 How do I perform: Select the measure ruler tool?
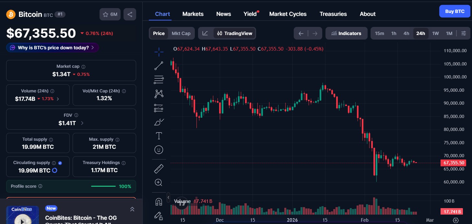(159, 168)
